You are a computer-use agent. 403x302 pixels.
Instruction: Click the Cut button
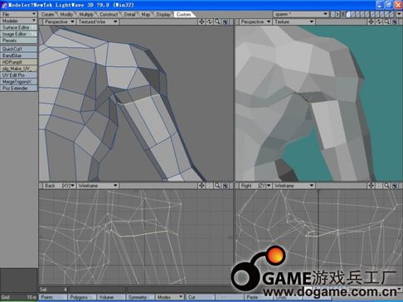point(200,297)
